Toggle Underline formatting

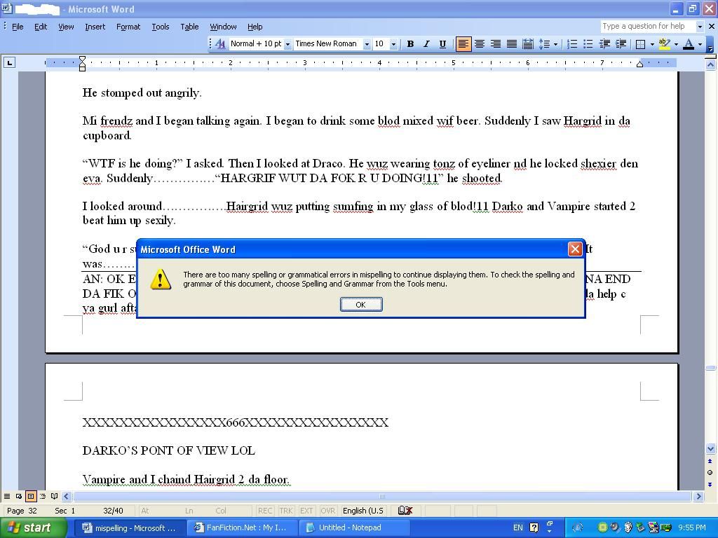tap(442, 44)
